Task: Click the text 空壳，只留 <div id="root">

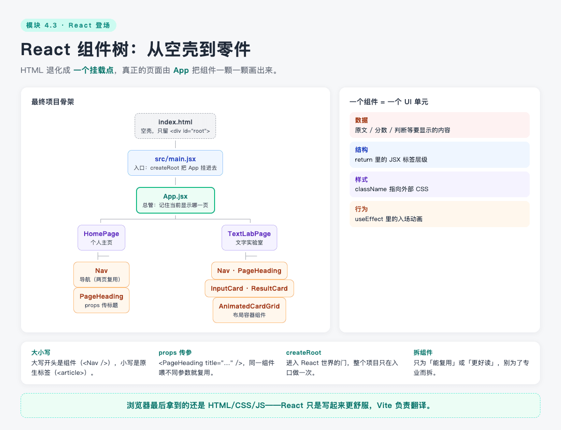Action: click(x=175, y=131)
